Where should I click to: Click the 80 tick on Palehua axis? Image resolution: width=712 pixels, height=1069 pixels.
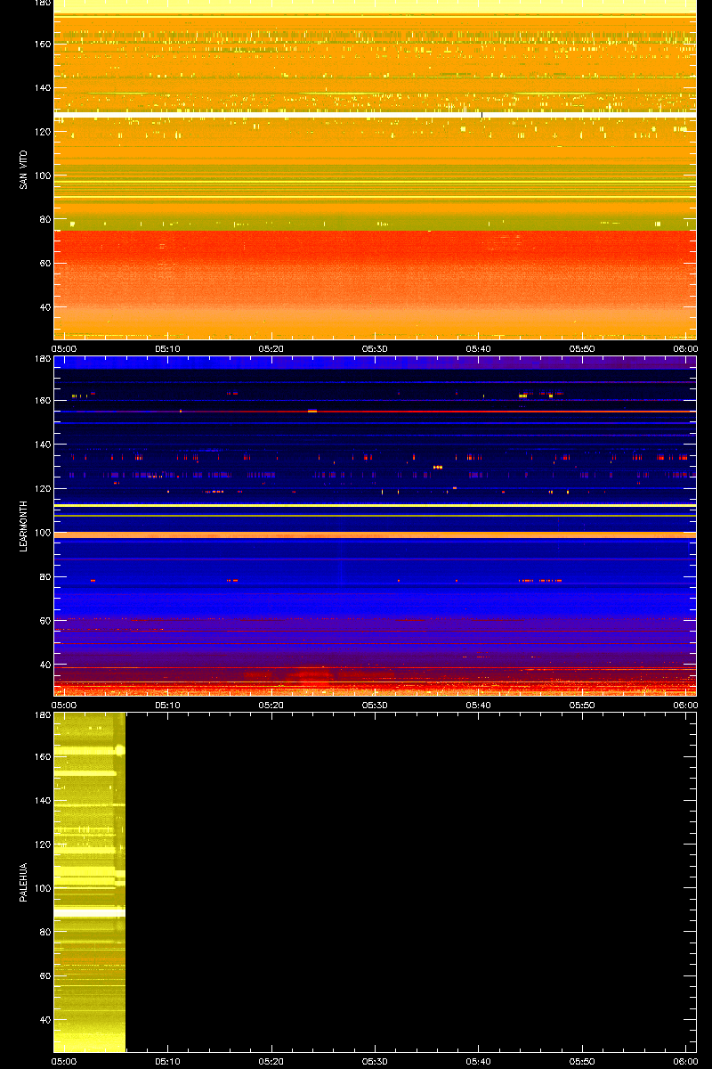click(44, 933)
